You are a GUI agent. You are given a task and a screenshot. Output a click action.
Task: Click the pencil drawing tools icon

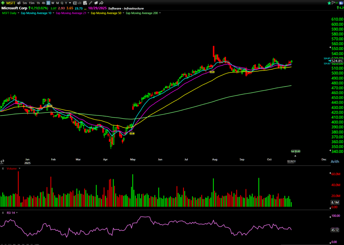click(90, 3)
